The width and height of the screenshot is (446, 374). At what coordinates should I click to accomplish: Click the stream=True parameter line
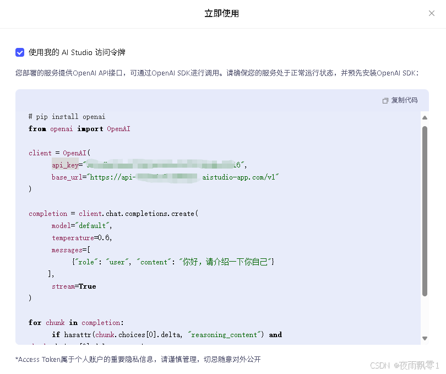[73, 286]
